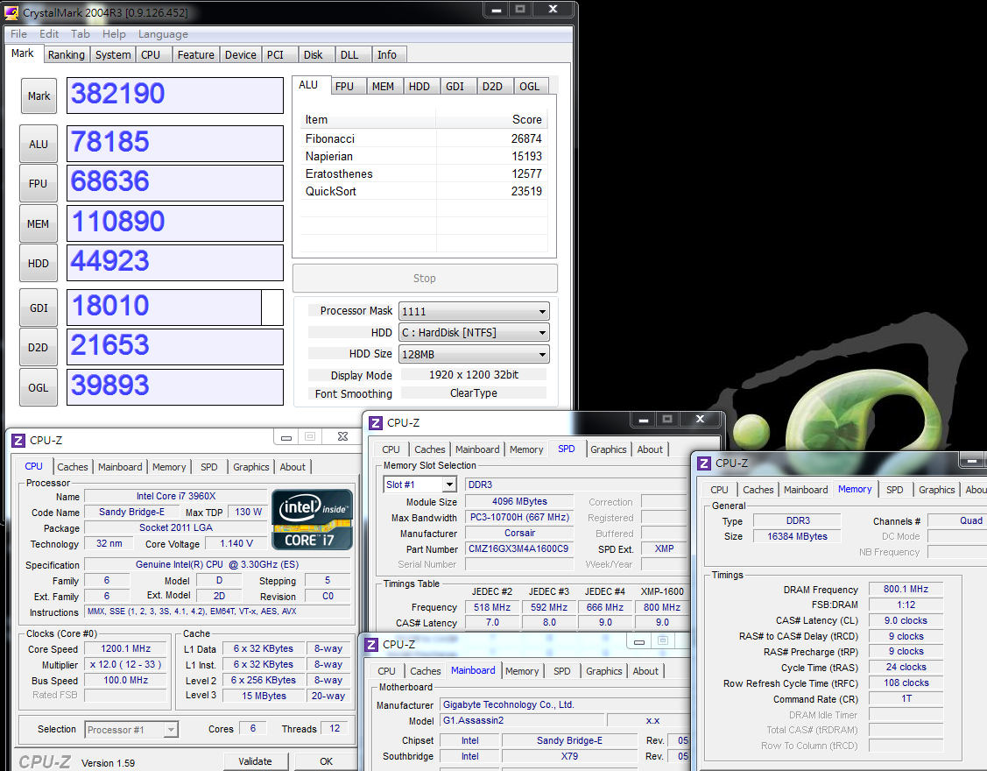Image resolution: width=987 pixels, height=771 pixels.
Task: Click the CPU-Z Z icon in the Mainboard window title
Action: pyautogui.click(x=371, y=644)
